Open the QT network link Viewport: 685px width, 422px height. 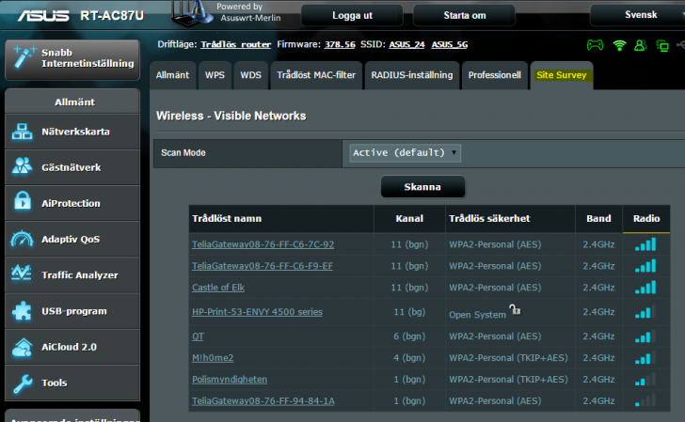click(x=198, y=336)
